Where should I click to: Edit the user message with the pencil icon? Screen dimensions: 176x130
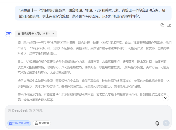169,25
